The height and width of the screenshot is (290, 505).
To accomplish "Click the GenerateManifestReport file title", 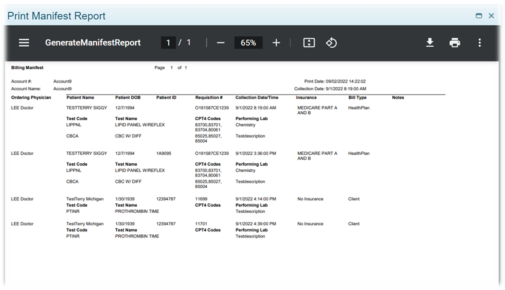I will (x=93, y=43).
